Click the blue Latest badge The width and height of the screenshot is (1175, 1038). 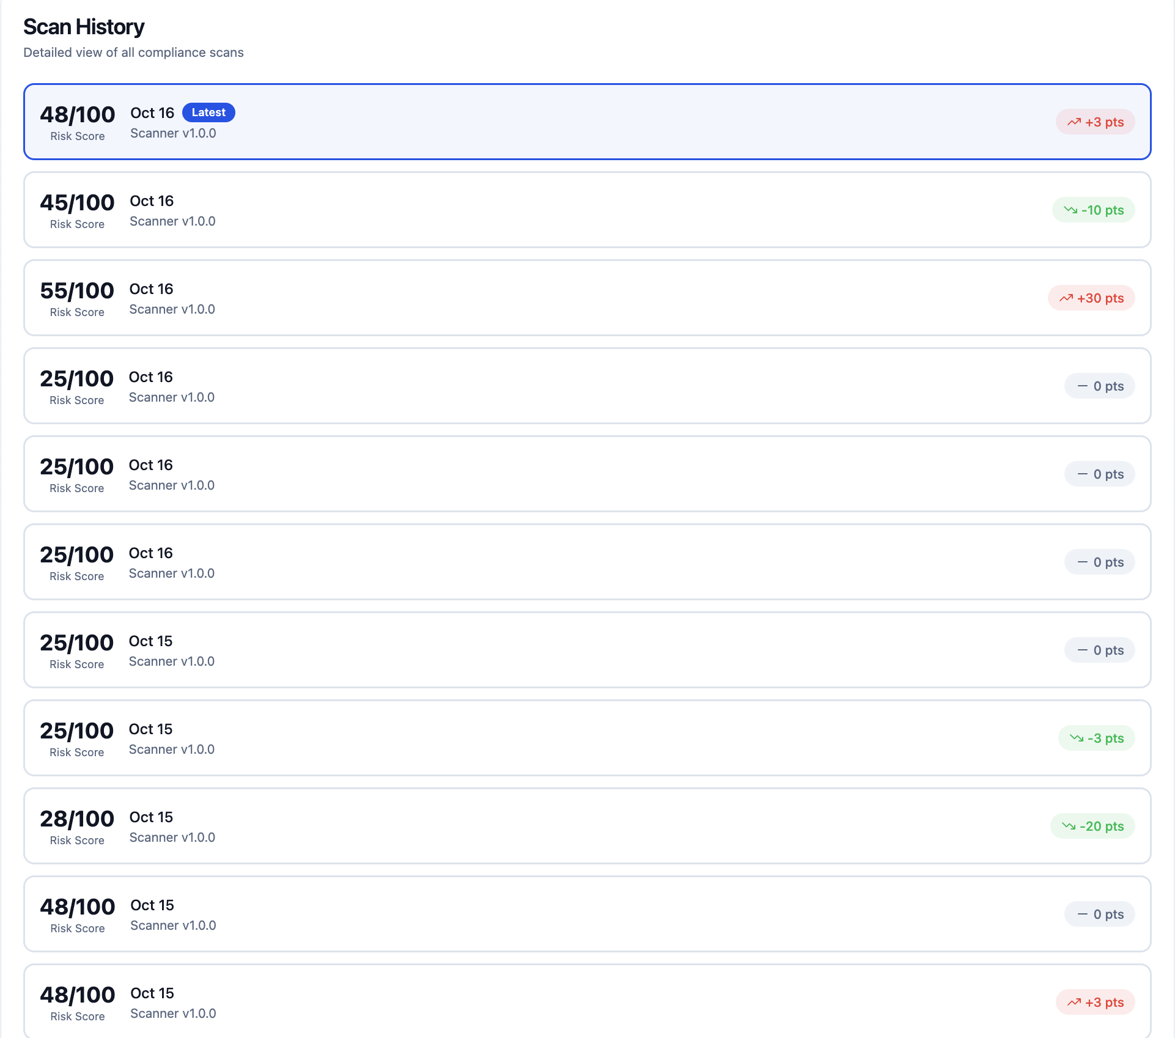[208, 112]
